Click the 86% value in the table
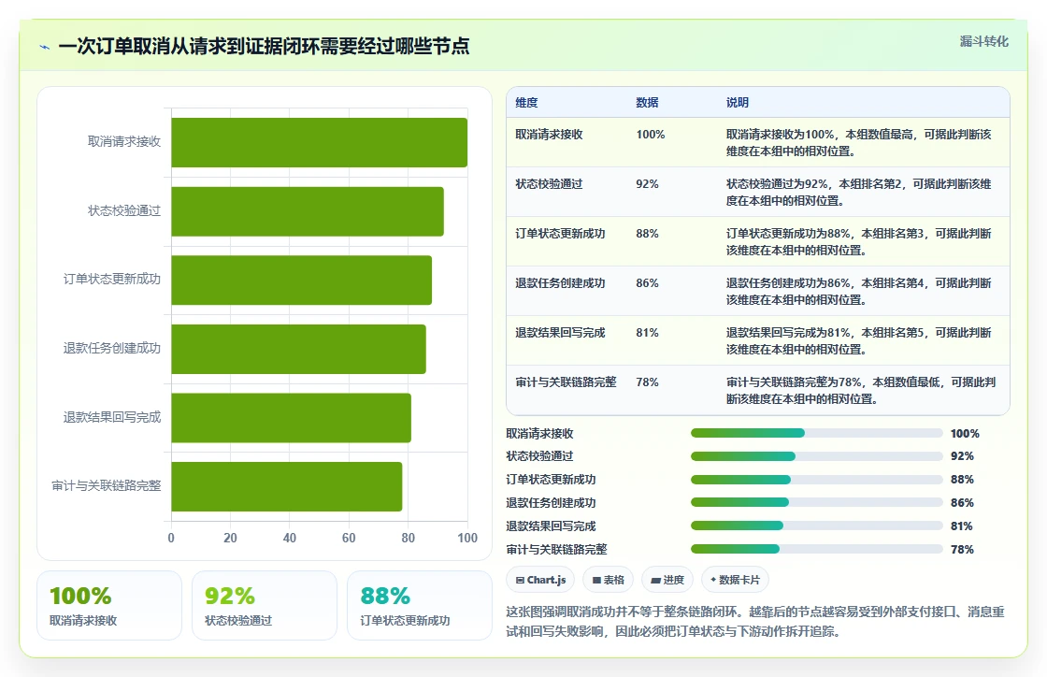This screenshot has width=1047, height=677. tap(647, 282)
